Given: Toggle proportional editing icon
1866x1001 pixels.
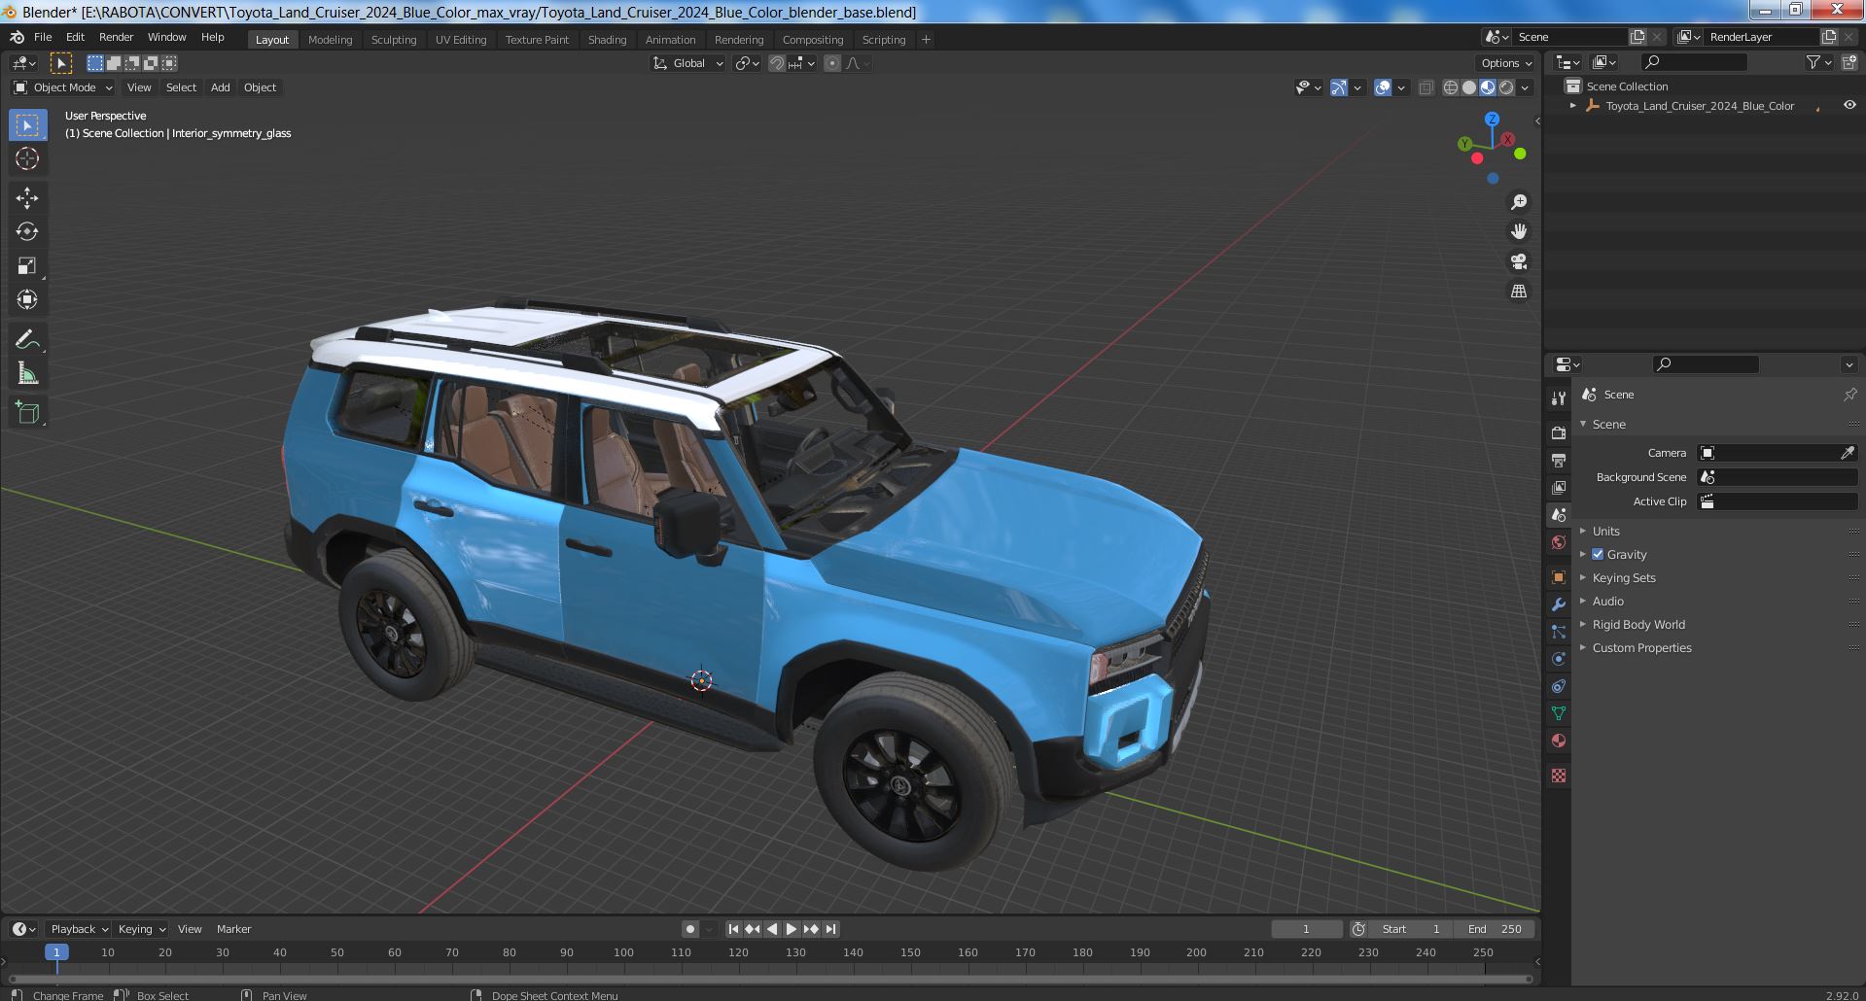Looking at the screenshot, I should 831,63.
